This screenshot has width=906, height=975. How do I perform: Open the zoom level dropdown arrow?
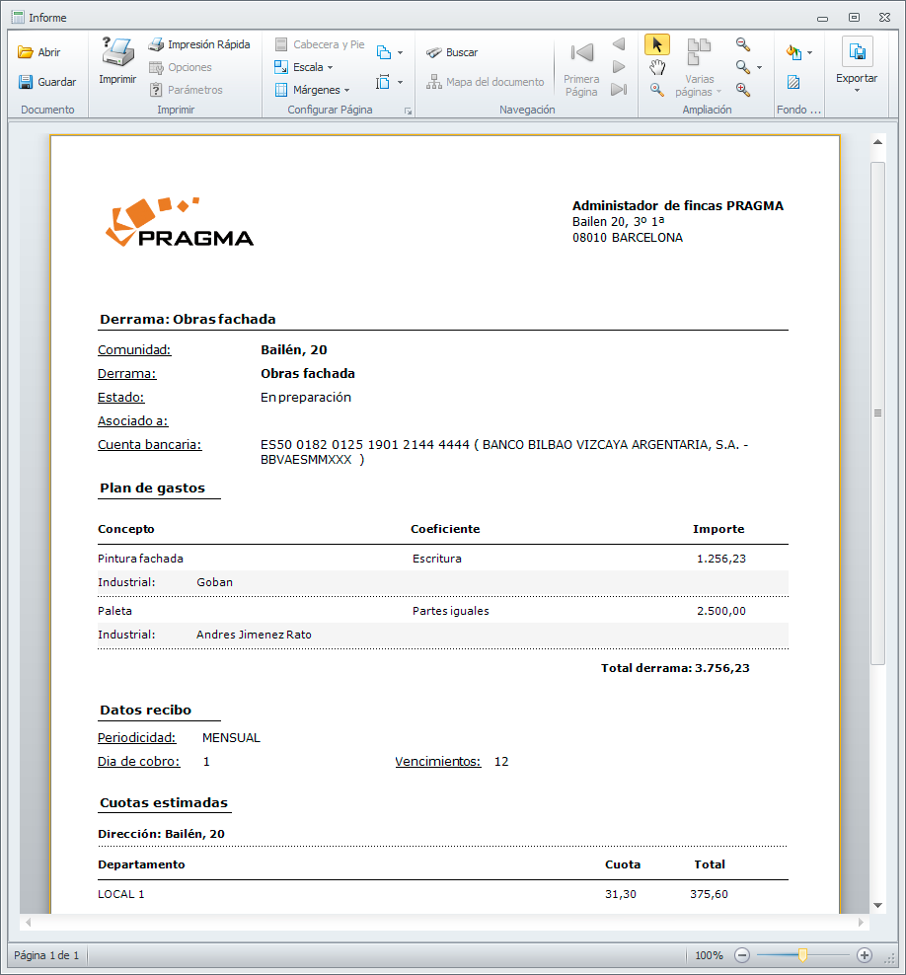pos(759,67)
